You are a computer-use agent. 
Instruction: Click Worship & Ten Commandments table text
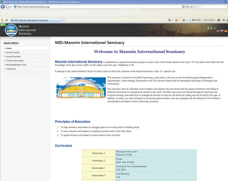click(x=131, y=167)
